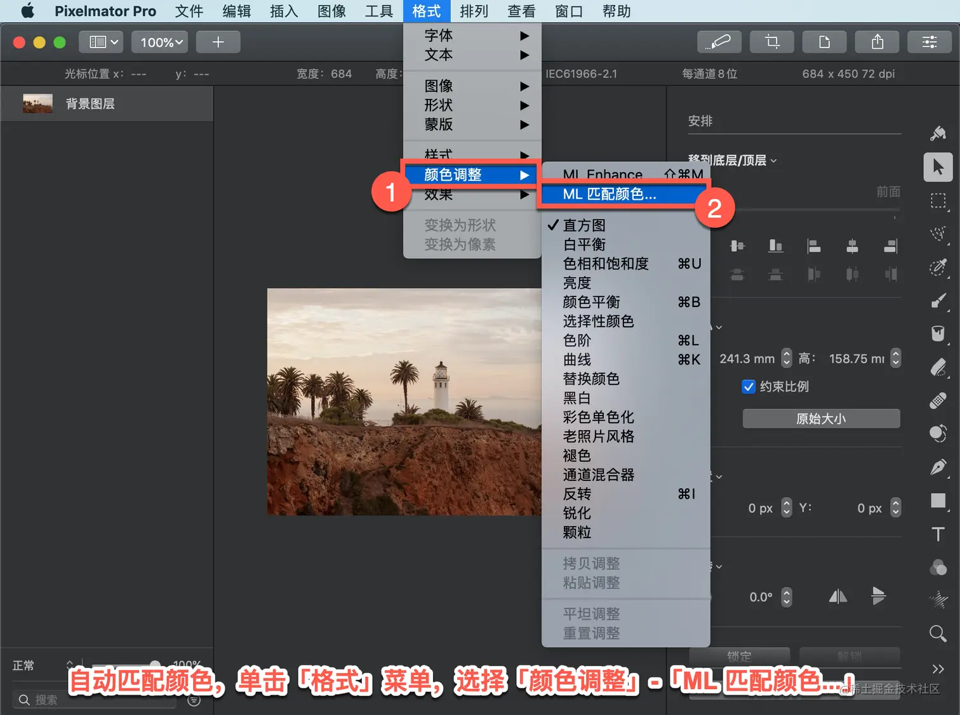This screenshot has height=715, width=960.
Task: Show more tools with double chevron
Action: (938, 669)
